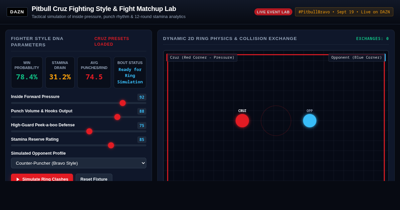Select the blue OPP fighter dot
The image size is (400, 210).
pyautogui.click(x=310, y=121)
